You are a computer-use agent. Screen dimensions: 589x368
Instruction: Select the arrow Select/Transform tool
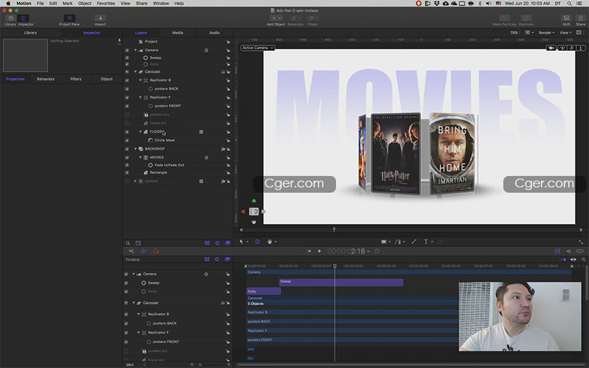(x=241, y=242)
